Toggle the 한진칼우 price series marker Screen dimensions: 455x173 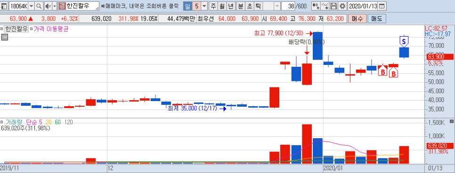(x=2, y=29)
